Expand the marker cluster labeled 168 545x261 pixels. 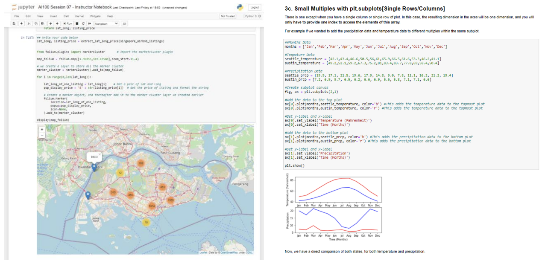140,163
